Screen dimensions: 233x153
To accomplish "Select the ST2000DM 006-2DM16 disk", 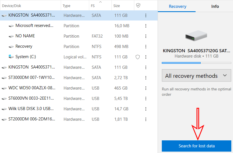I will coord(79,119).
